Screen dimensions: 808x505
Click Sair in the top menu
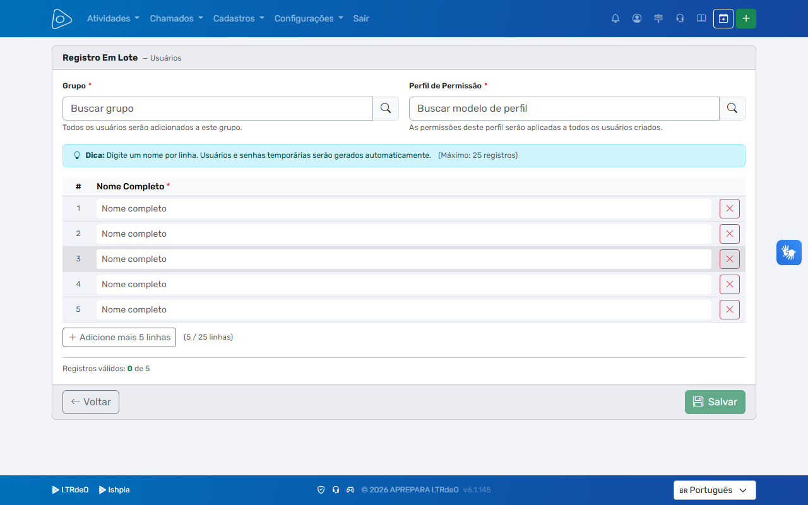tap(361, 18)
